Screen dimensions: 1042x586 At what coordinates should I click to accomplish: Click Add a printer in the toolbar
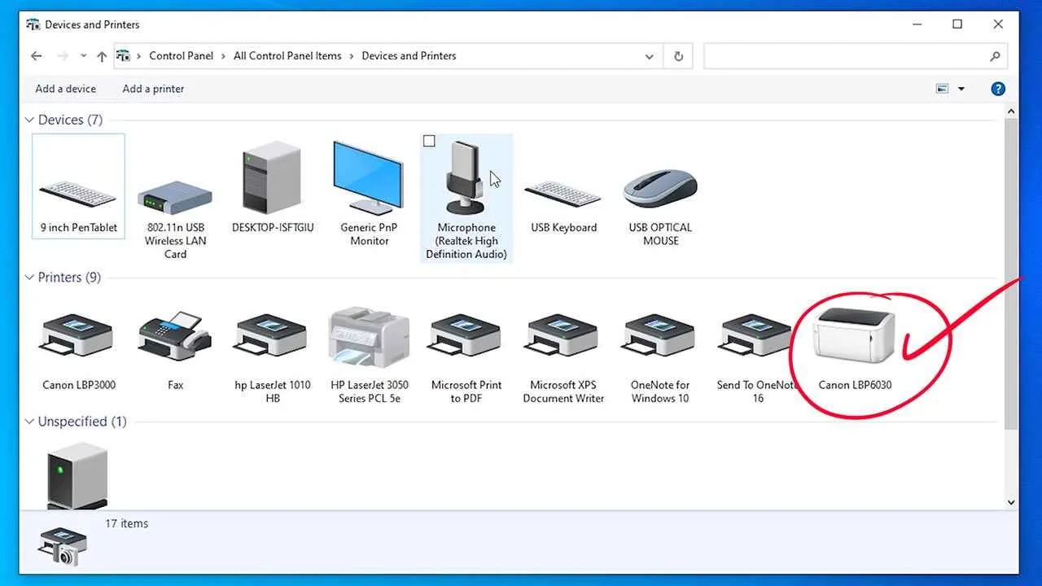click(153, 89)
